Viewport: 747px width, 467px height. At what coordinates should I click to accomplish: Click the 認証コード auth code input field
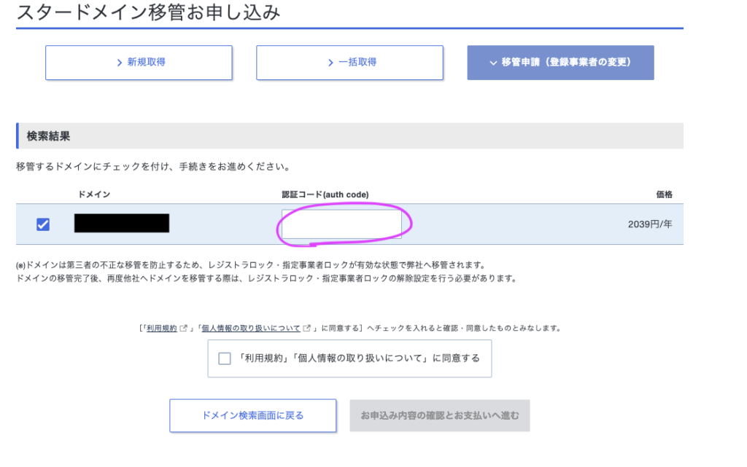point(341,224)
